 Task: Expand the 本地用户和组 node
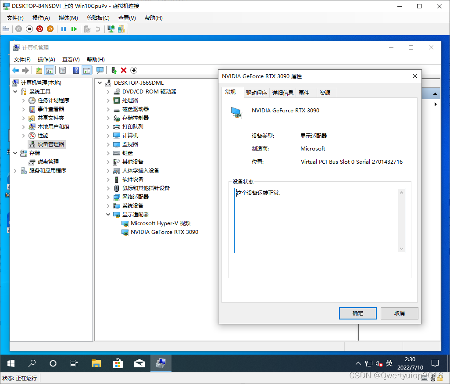pyautogui.click(x=24, y=127)
